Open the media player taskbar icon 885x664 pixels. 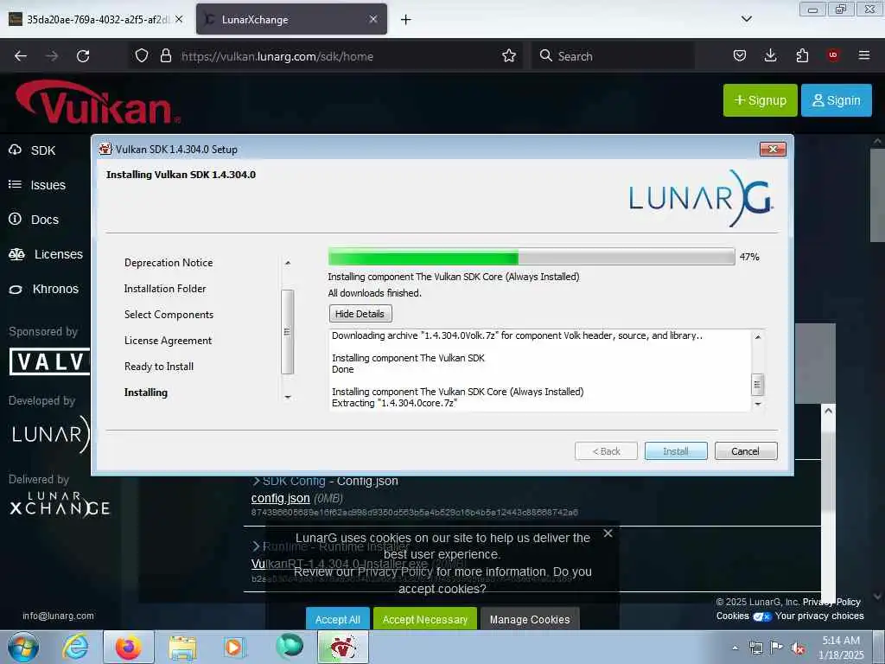tap(233, 648)
